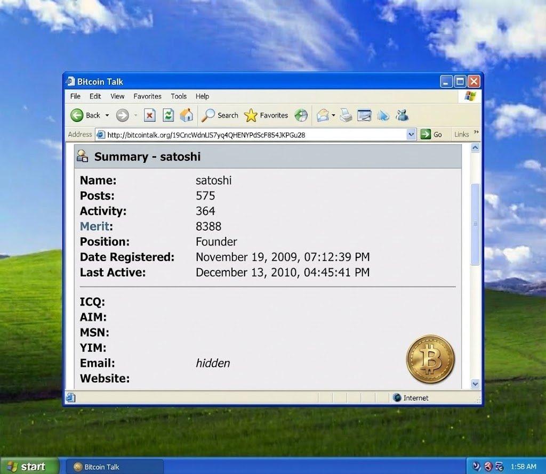Screen dimensions: 546x474
Task: Go to Home page house icon
Action: point(186,115)
